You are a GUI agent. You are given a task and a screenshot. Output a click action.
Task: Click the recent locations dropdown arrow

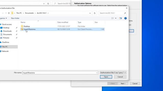[x=6, y=13]
